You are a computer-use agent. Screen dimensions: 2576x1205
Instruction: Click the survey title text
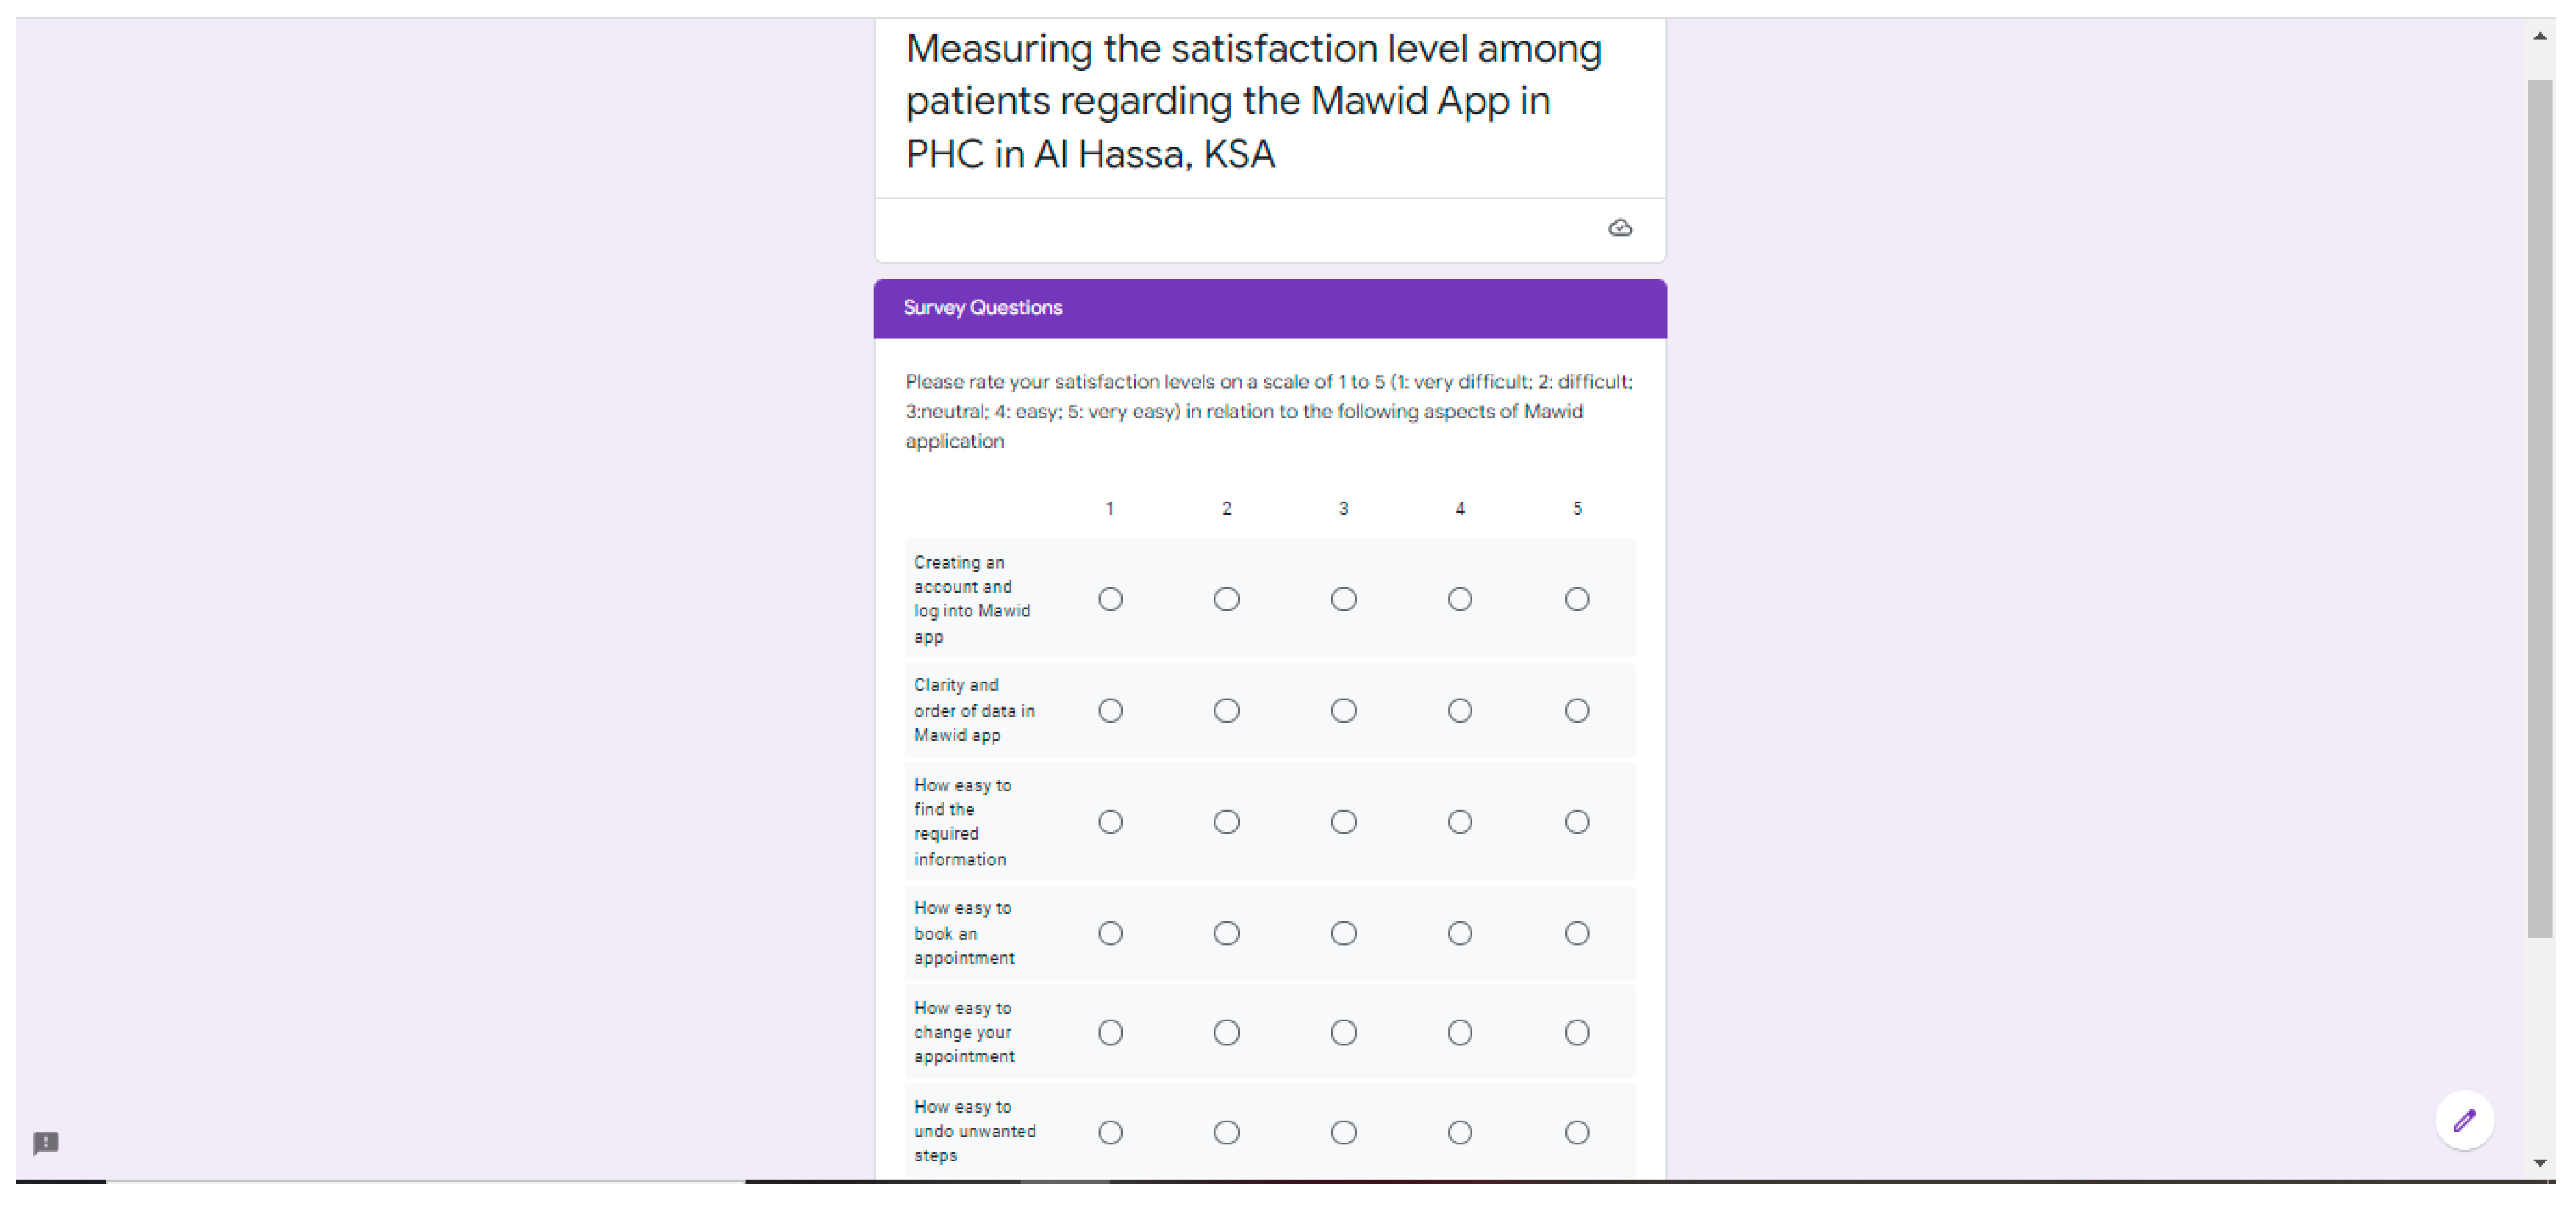[1253, 101]
